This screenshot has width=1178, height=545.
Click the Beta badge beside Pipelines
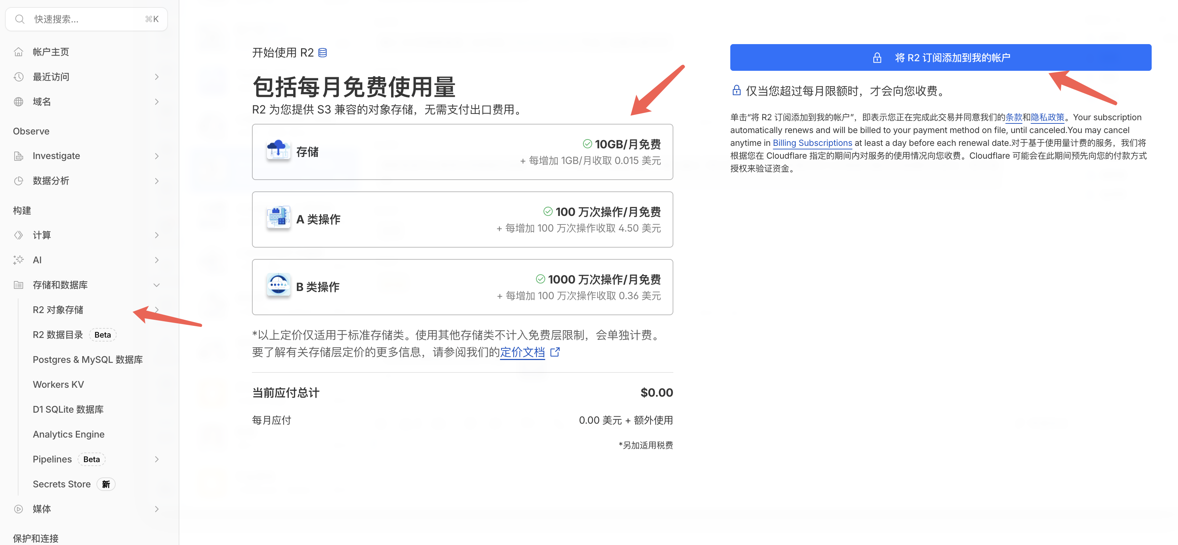(91, 459)
